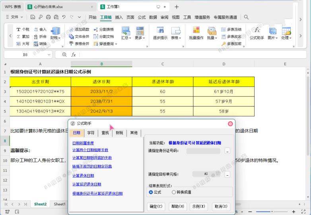Screen dimensions: 311x215
Task: Click the 多表冻结 multi-sheet freeze tool
Action: tap(231, 29)
